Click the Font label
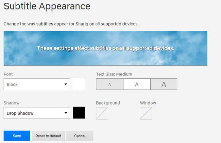Image resolution: width=221 pixels, height=143 pixels. pyautogui.click(x=8, y=74)
